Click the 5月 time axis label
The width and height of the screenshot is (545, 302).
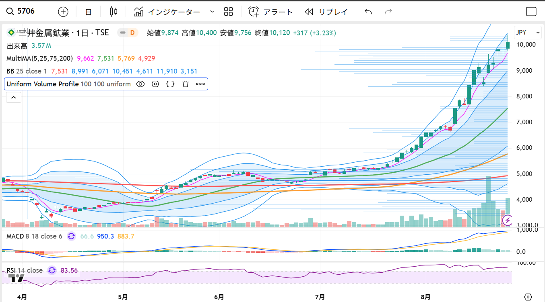tap(123, 297)
